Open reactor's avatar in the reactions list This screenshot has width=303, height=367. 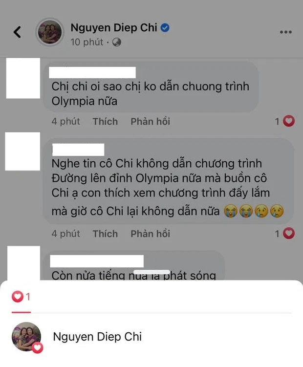26,337
